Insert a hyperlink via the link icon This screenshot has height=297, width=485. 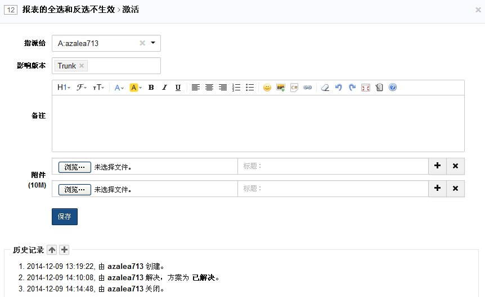[307, 88]
